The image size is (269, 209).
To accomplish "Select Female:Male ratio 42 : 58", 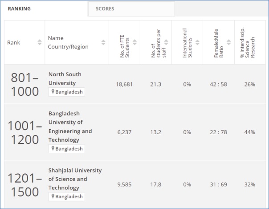I will coord(218,84).
